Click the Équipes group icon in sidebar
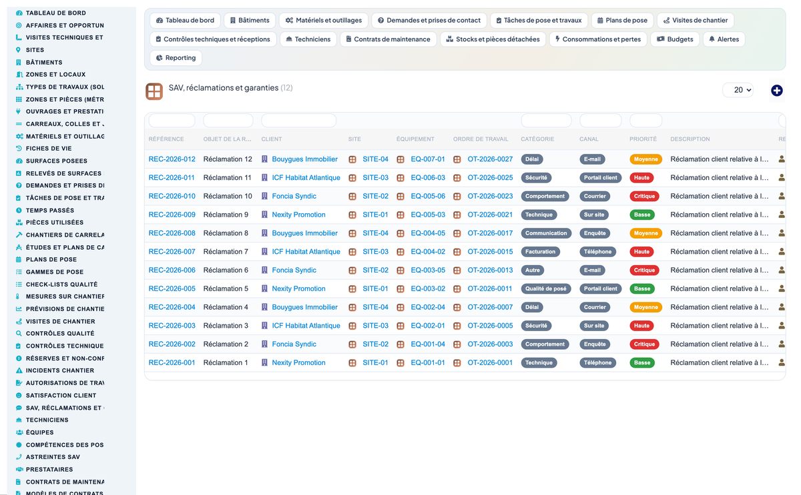This screenshot has height=495, width=801. 19,432
